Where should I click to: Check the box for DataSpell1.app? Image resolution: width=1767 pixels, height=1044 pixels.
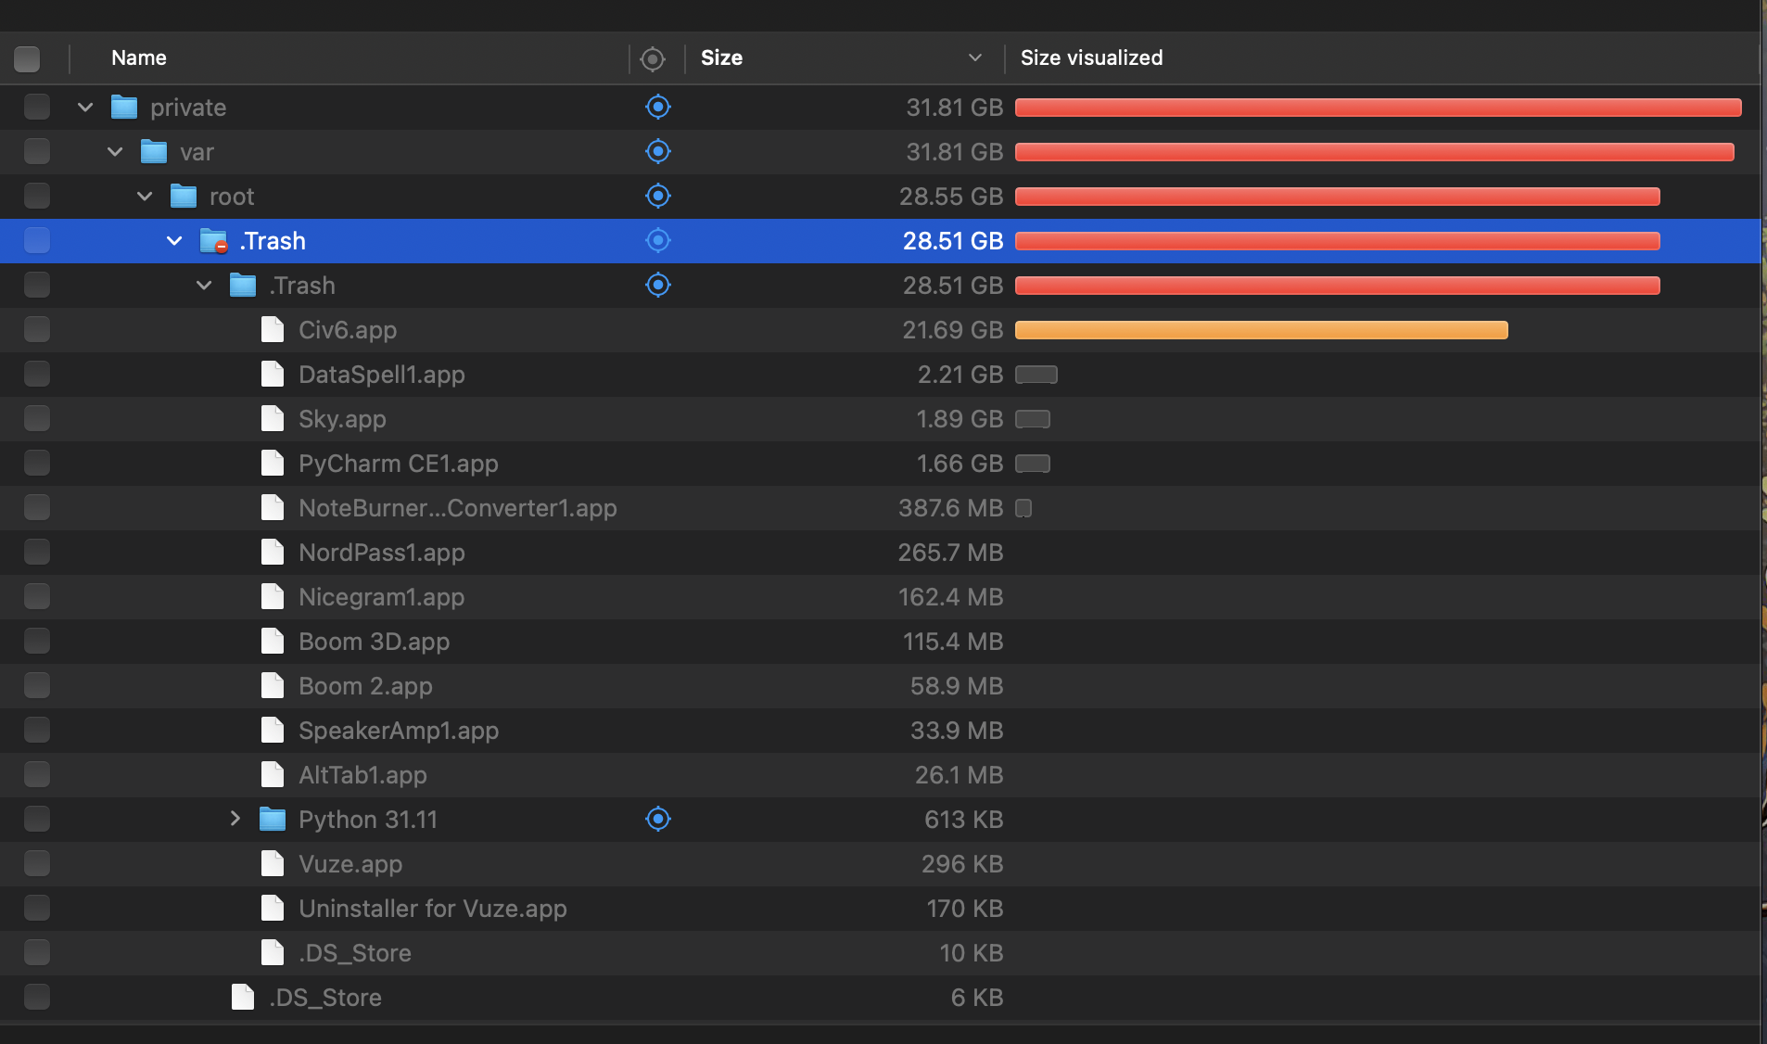point(37,375)
